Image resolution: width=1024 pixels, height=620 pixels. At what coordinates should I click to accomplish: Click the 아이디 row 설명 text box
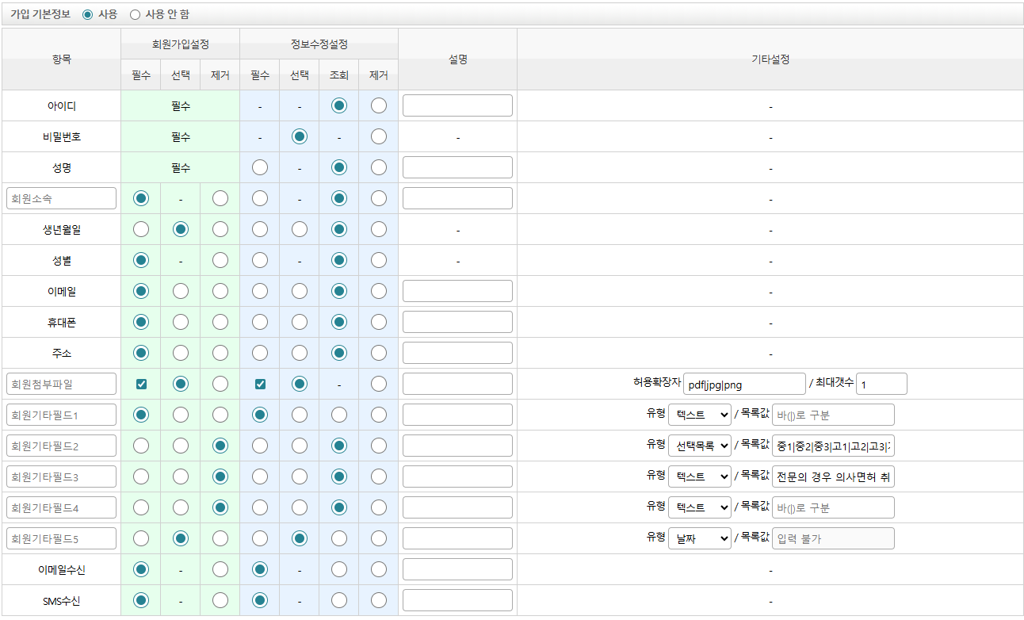tap(457, 105)
